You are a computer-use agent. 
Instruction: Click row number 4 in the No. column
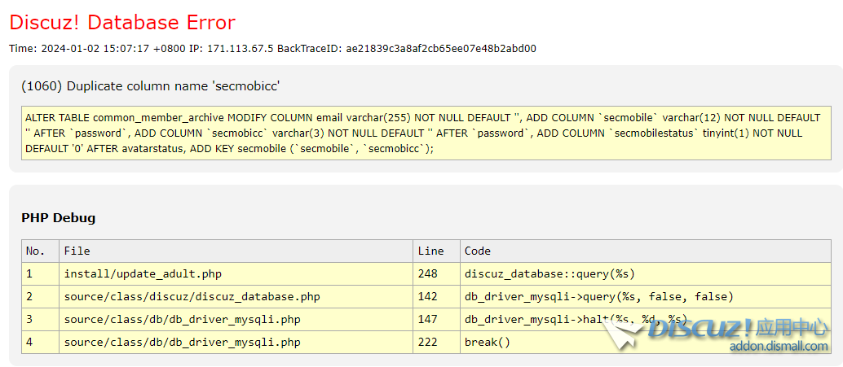tap(40, 342)
